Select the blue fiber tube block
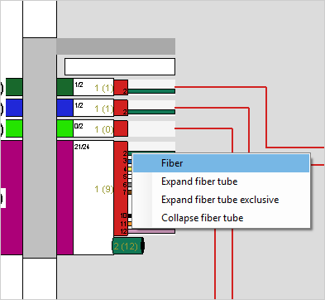325x300 pixels. (x=65, y=108)
